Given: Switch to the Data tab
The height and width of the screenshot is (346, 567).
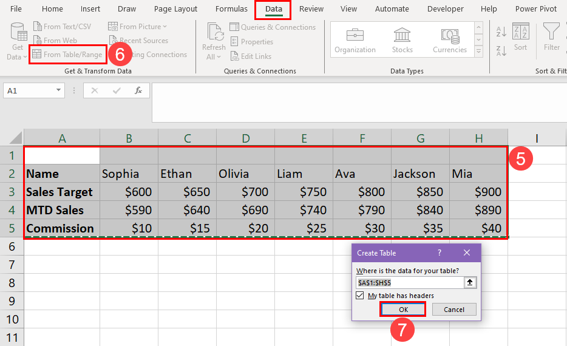Looking at the screenshot, I should click(273, 9).
